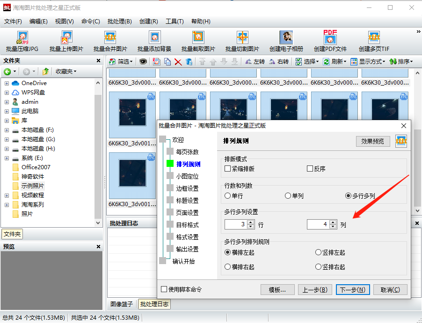422x323 pixels.
Task: Click the merge icon beside 效果预览
Action: (x=401, y=141)
